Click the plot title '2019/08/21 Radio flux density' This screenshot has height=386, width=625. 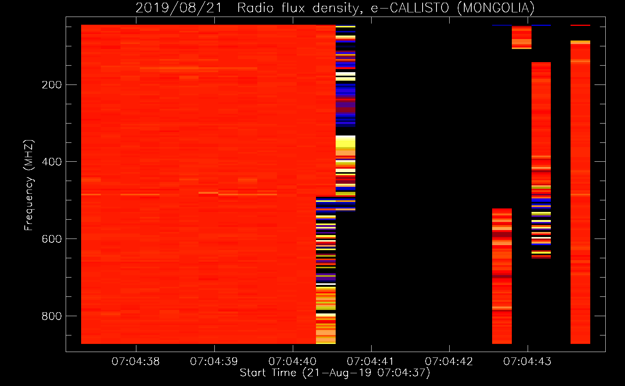pyautogui.click(x=335, y=8)
